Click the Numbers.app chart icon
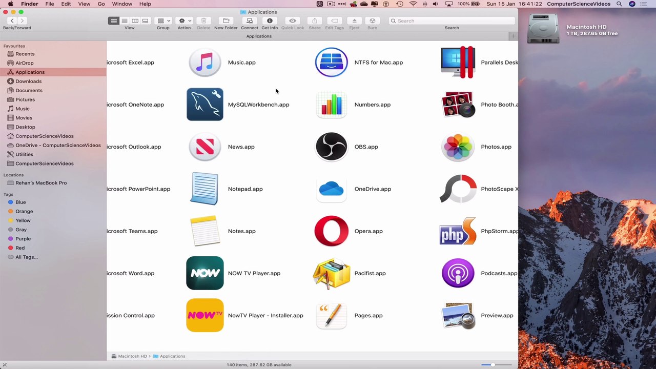 332,105
